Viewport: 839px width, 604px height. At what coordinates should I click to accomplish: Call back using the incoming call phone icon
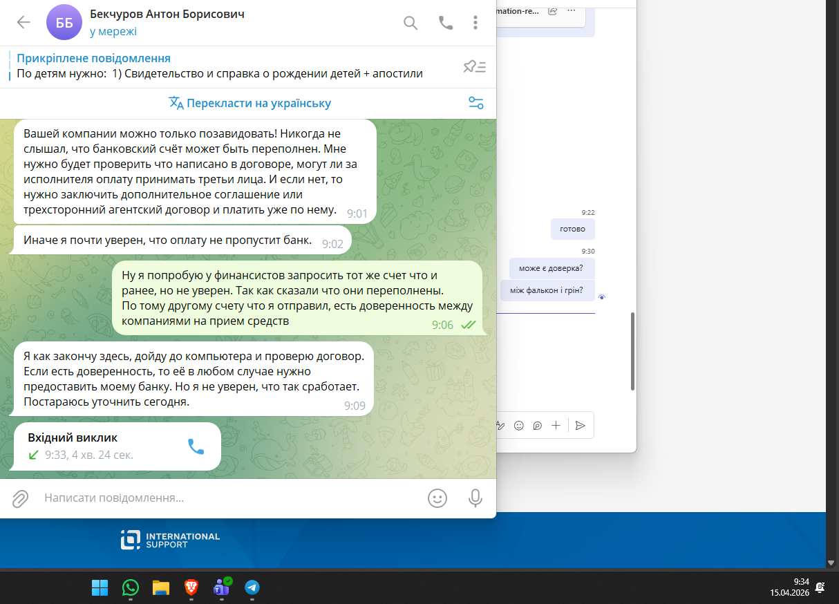pos(196,446)
